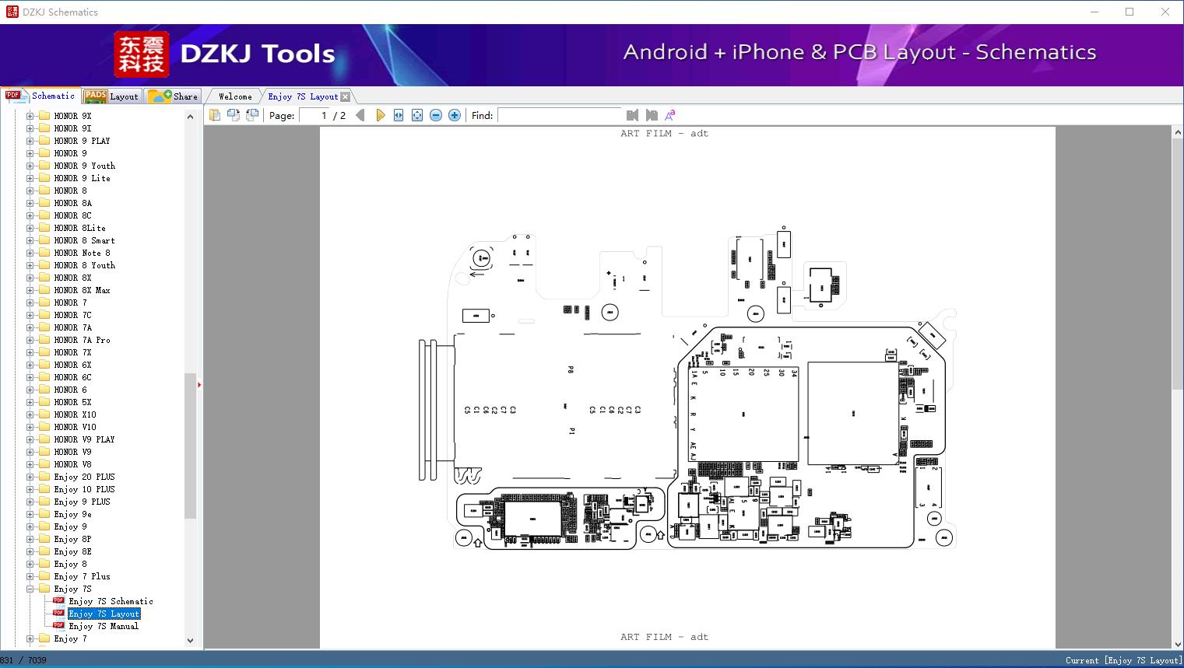This screenshot has width=1184, height=668.
Task: Open Enjoy 7S Schematic PDF
Action: [x=111, y=601]
